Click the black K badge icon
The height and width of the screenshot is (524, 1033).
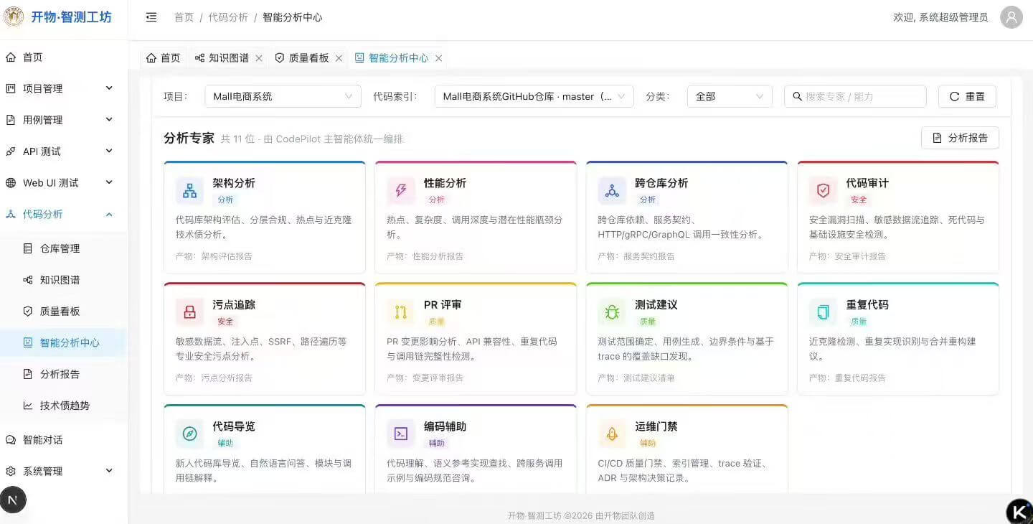click(1019, 512)
